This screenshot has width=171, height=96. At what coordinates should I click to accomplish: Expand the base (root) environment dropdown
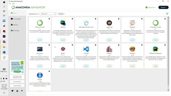(x=48, y=14)
